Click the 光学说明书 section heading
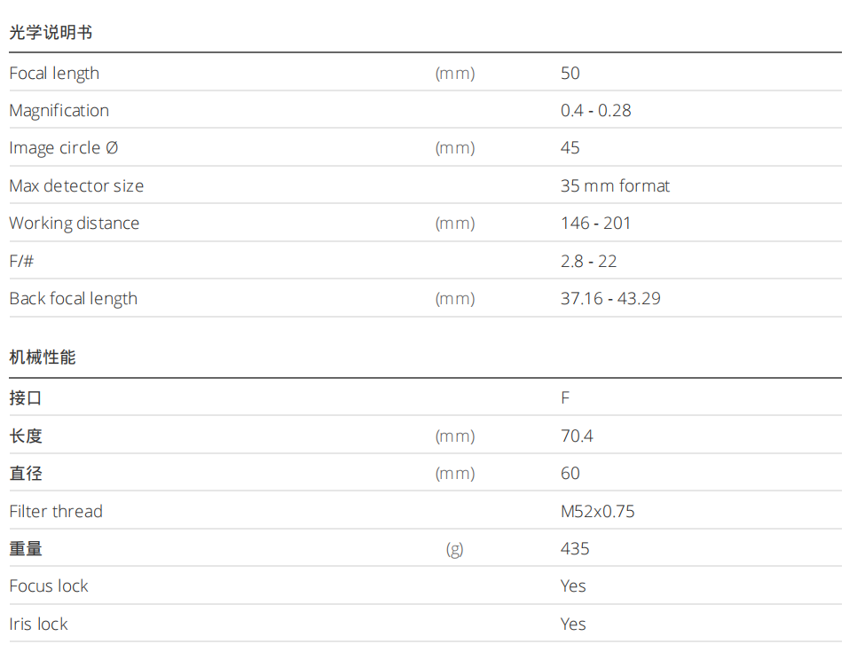Screen dimensions: 857x652 pos(51,33)
